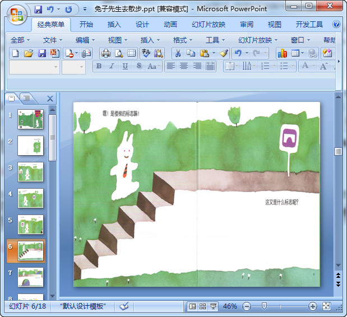Toggle Italic formatting
Screen dimensions: 347x317
click(112, 66)
